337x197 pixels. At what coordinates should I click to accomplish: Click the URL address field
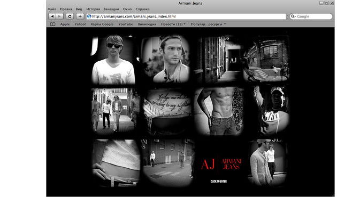(186, 17)
